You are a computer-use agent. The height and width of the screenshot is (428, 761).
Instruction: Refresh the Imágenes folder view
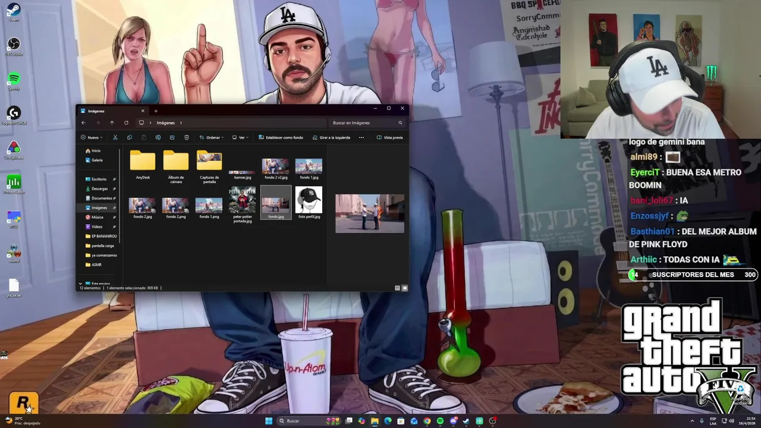click(x=126, y=122)
